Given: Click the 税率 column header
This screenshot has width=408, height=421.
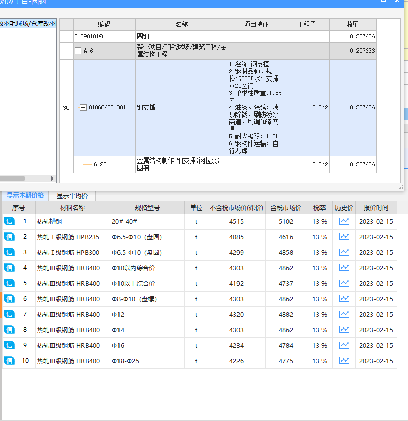Looking at the screenshot, I should 319,207.
